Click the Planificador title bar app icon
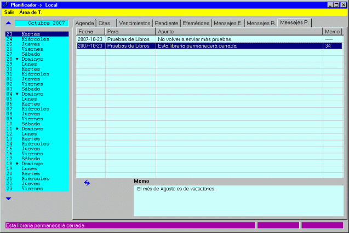This screenshot has height=233, width=349. tap(5, 4)
